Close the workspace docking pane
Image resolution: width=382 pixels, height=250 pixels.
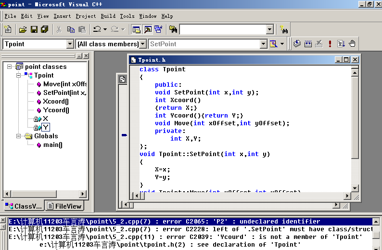[86, 56]
